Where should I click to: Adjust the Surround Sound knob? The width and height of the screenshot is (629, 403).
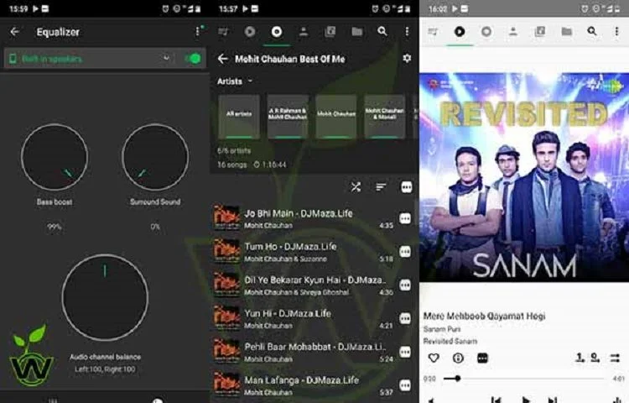coord(155,157)
